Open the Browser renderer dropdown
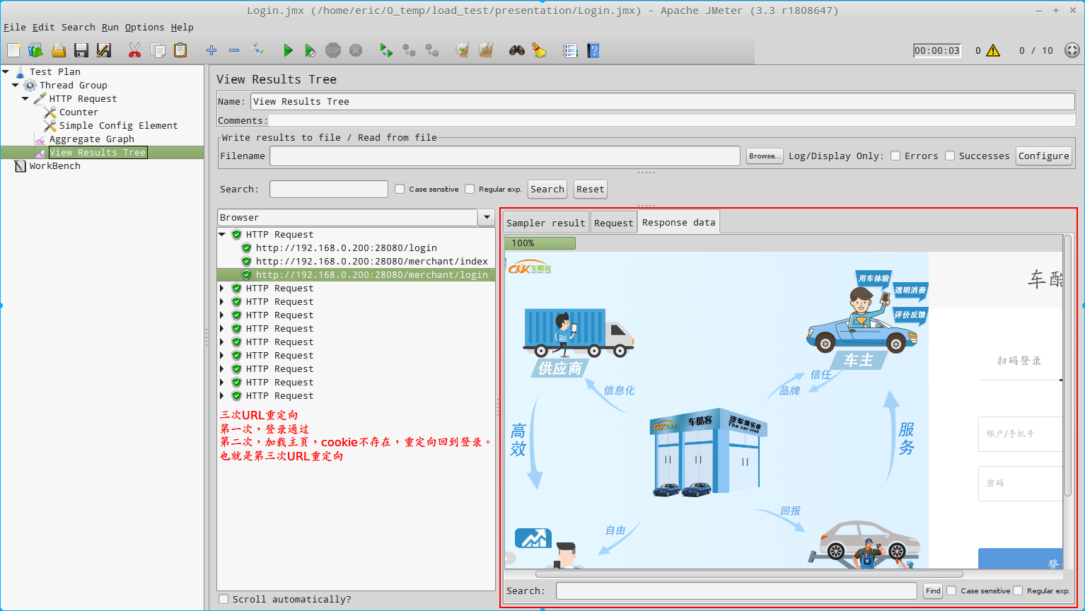This screenshot has height=611, width=1085. tap(486, 217)
